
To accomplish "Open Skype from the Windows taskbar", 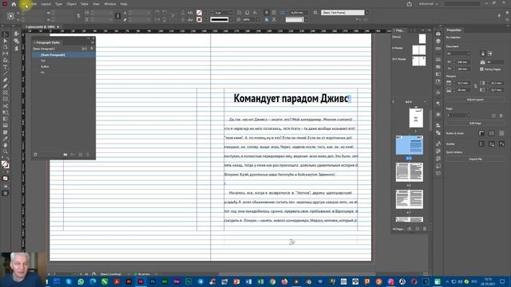I will [x=69, y=281].
